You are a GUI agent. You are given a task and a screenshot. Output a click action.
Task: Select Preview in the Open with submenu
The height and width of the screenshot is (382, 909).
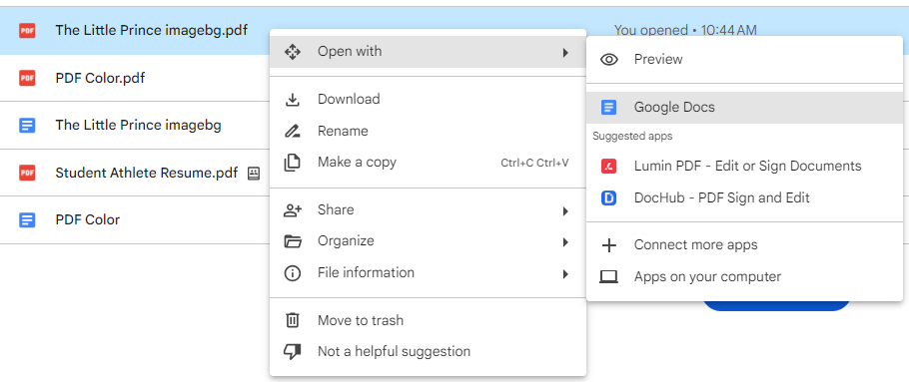[744, 60]
